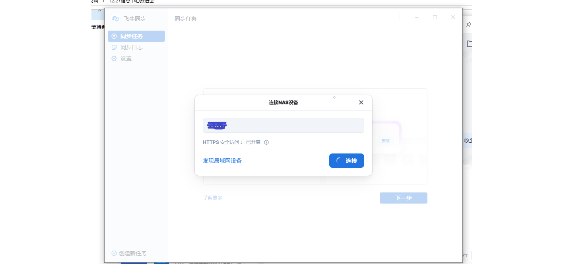Screen dimensions: 563x264
Task: Click the blue 连接 button
Action: tap(346, 161)
